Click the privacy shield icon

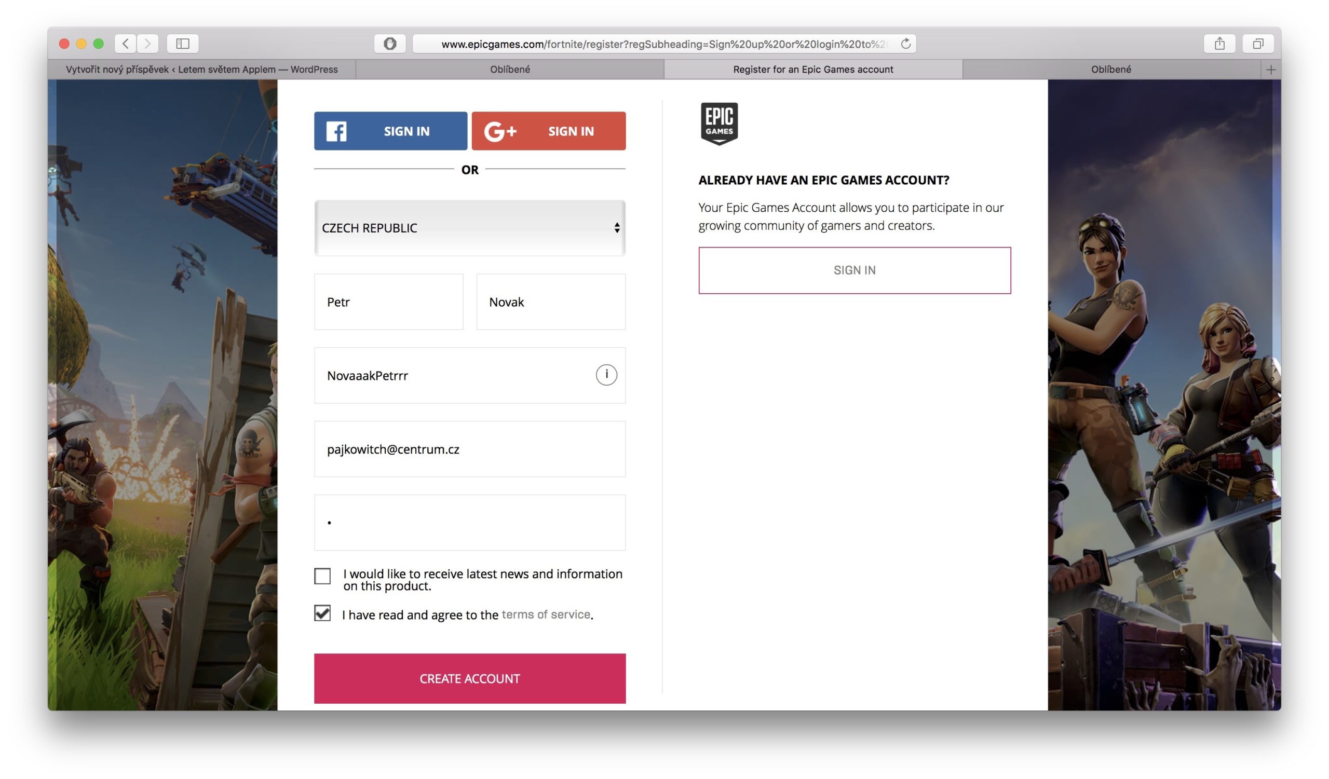point(390,44)
